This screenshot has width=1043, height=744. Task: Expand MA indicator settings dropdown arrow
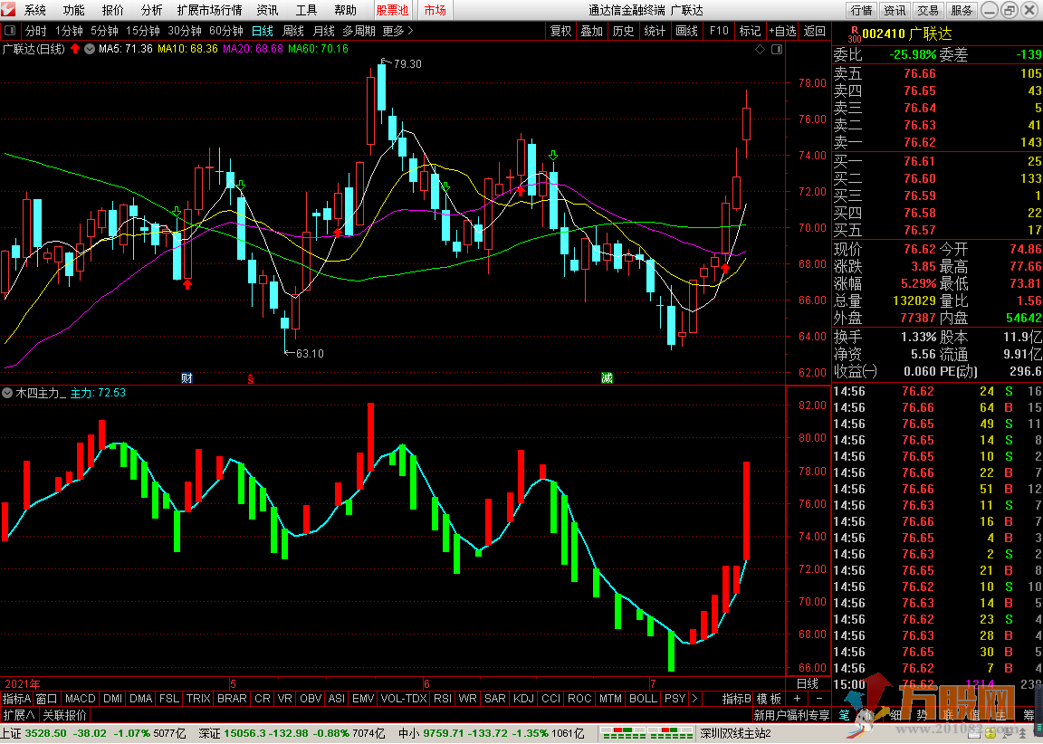(x=88, y=49)
